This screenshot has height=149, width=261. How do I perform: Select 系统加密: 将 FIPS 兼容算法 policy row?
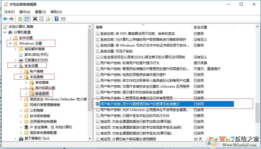pos(137,33)
